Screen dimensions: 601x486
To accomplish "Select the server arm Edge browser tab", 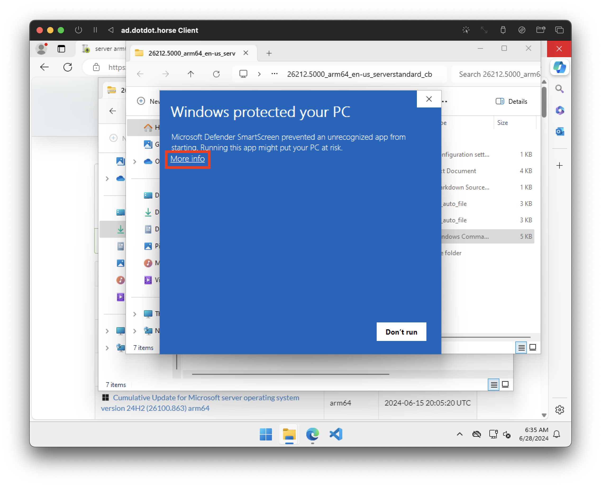I will pyautogui.click(x=103, y=49).
